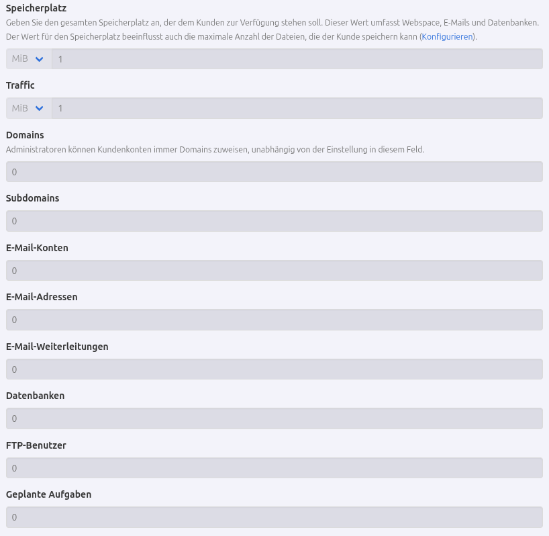549x536 pixels.
Task: Open the Traffic unit dropdown
Action: [29, 108]
